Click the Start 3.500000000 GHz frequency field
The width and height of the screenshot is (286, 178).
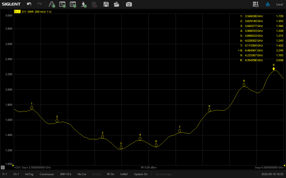[x=32, y=167]
